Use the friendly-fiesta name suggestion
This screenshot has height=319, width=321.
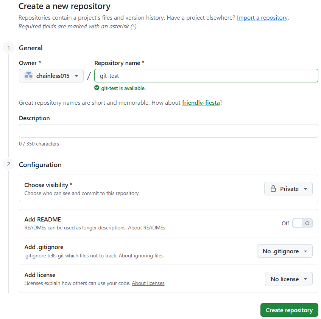click(x=201, y=102)
